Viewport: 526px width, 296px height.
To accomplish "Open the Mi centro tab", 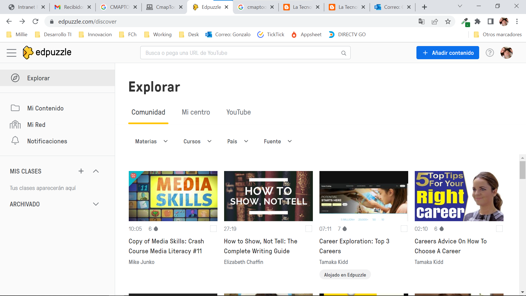I will 196,112.
